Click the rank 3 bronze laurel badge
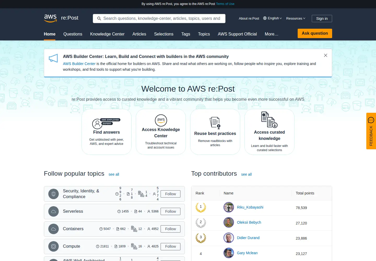Viewport: 376px width, 261px height. click(201, 238)
